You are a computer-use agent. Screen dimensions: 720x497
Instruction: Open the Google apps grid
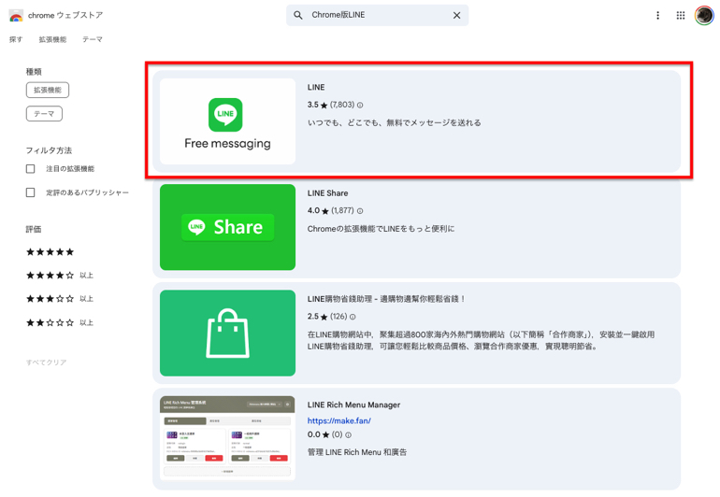pos(681,16)
